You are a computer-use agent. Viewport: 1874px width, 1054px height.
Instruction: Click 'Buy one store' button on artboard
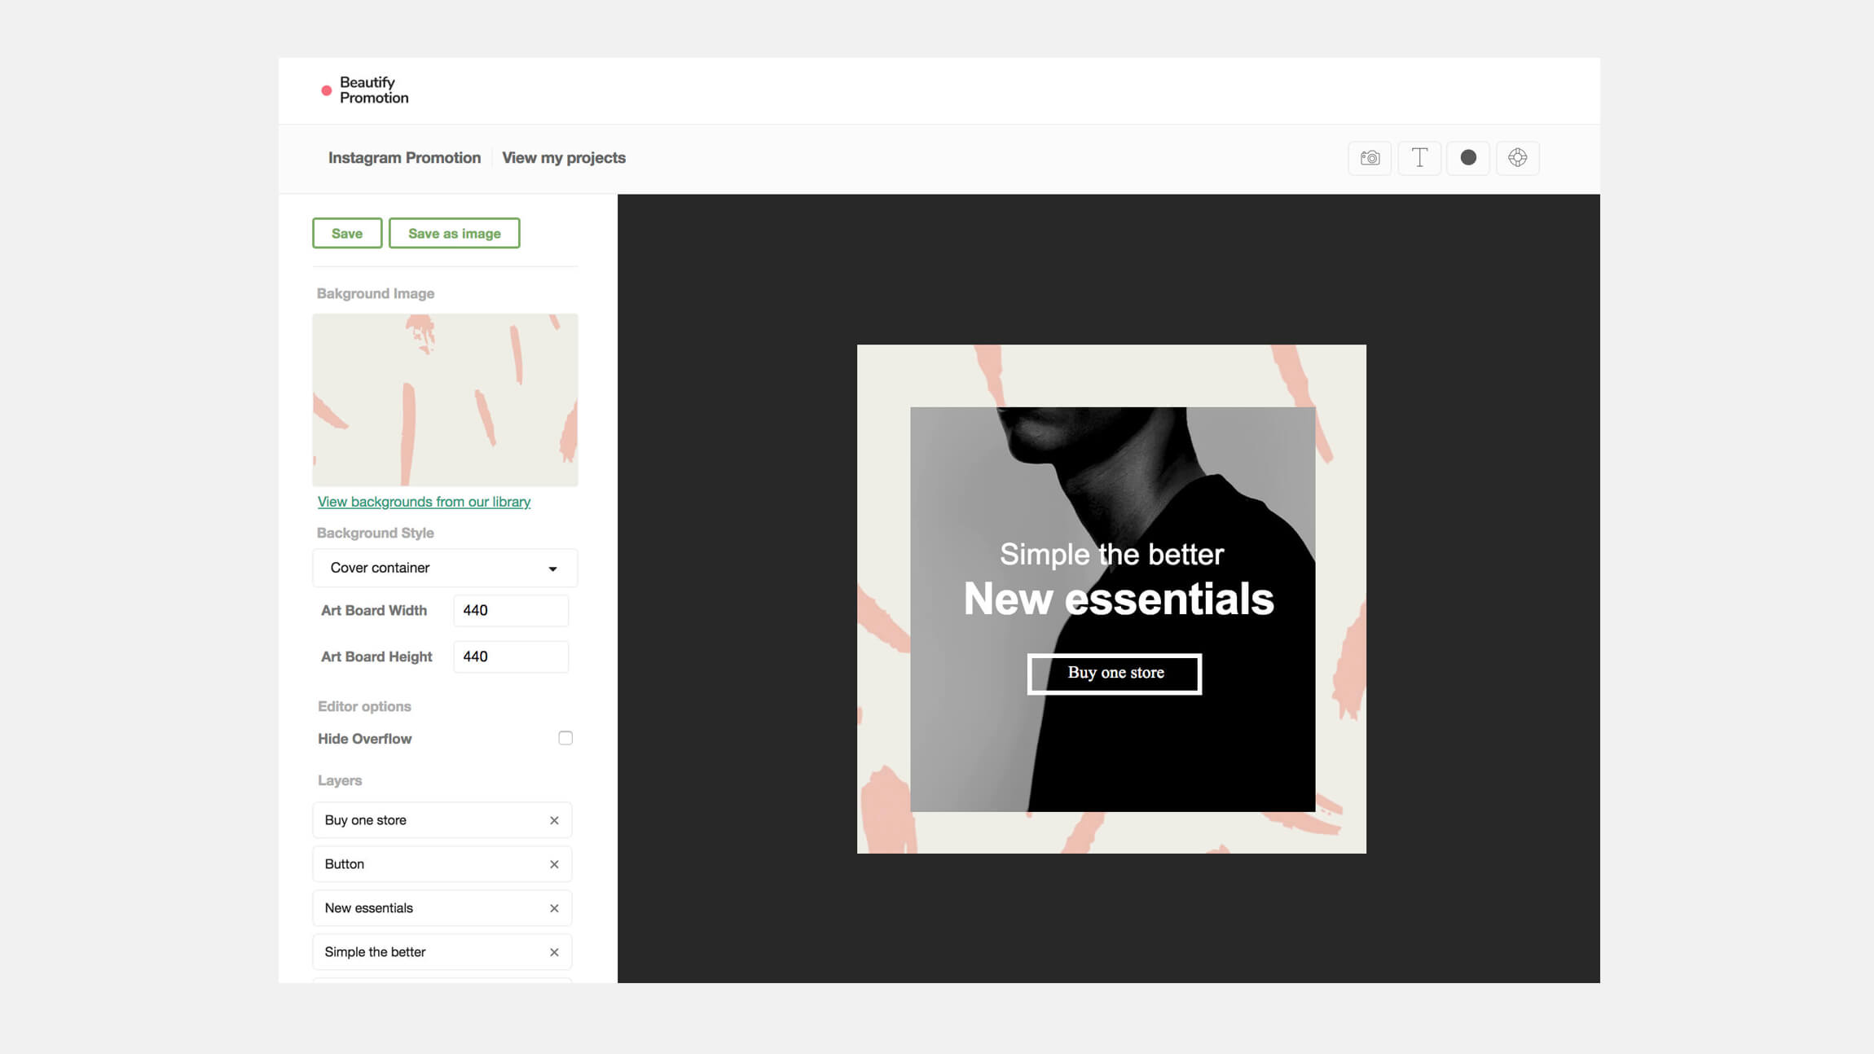coord(1115,674)
